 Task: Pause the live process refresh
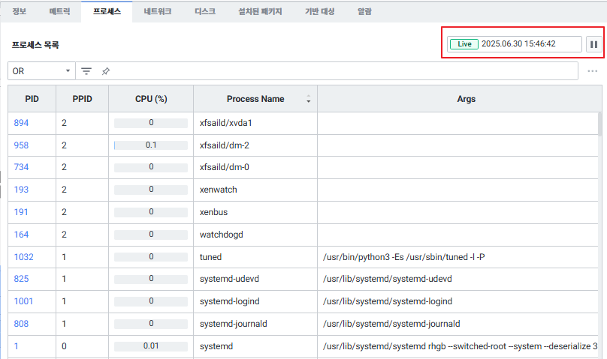pos(593,44)
